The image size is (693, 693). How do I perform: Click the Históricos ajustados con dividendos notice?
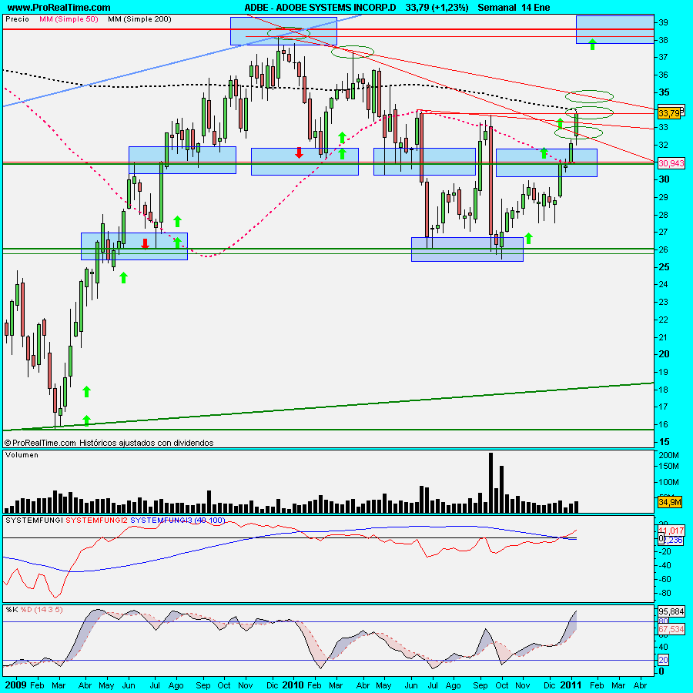point(146,443)
